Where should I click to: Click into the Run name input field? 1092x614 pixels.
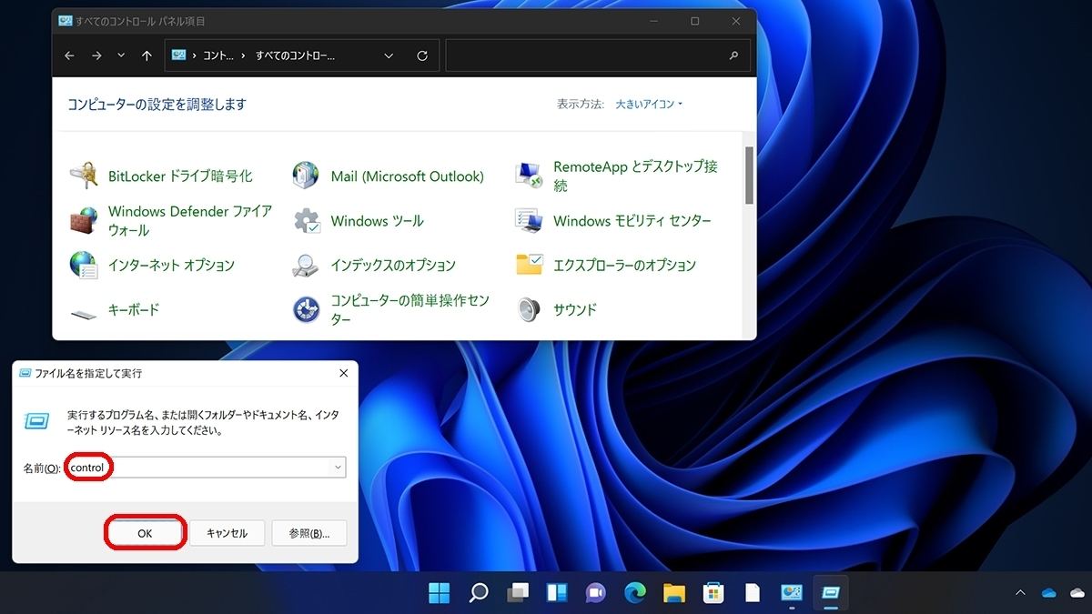point(205,468)
